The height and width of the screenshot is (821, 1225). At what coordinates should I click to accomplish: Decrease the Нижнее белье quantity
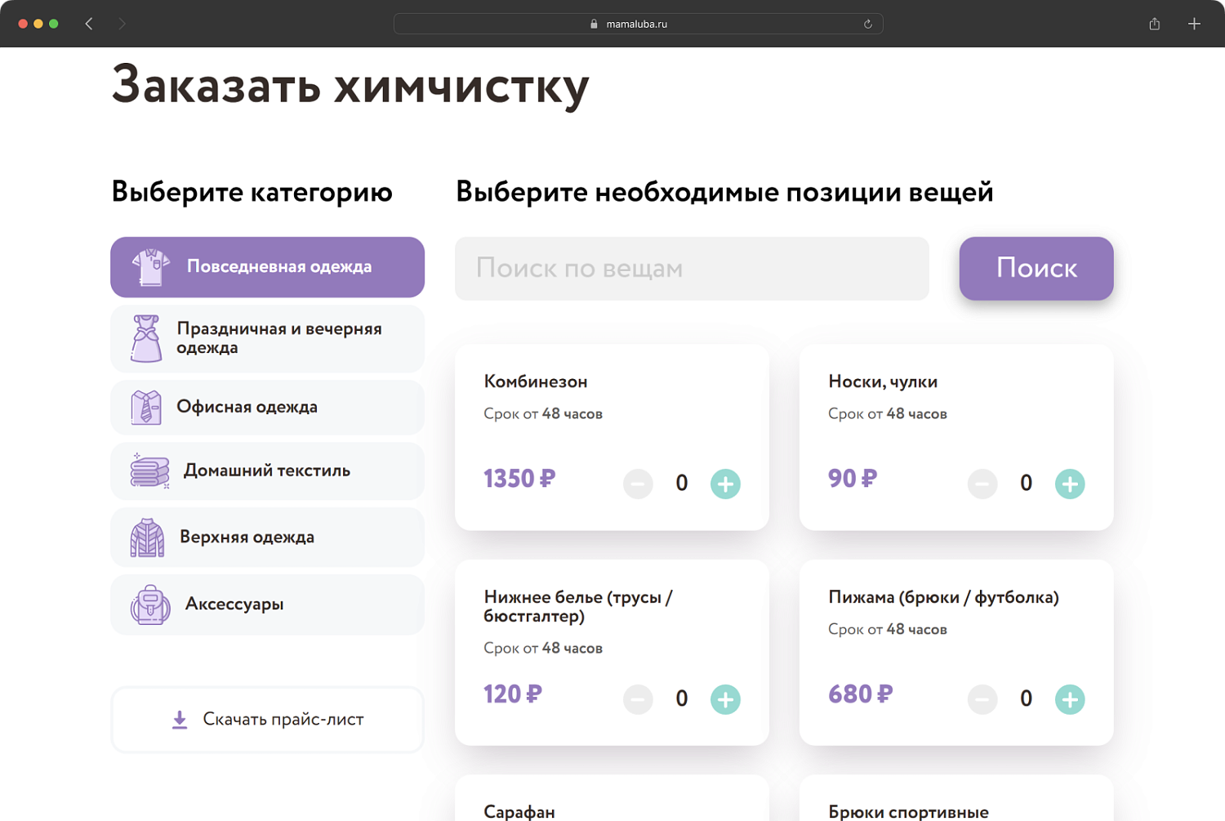638,699
